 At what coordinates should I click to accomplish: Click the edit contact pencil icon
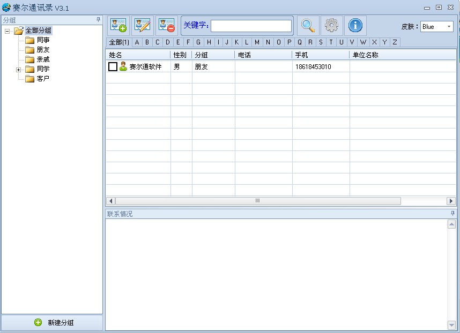143,26
